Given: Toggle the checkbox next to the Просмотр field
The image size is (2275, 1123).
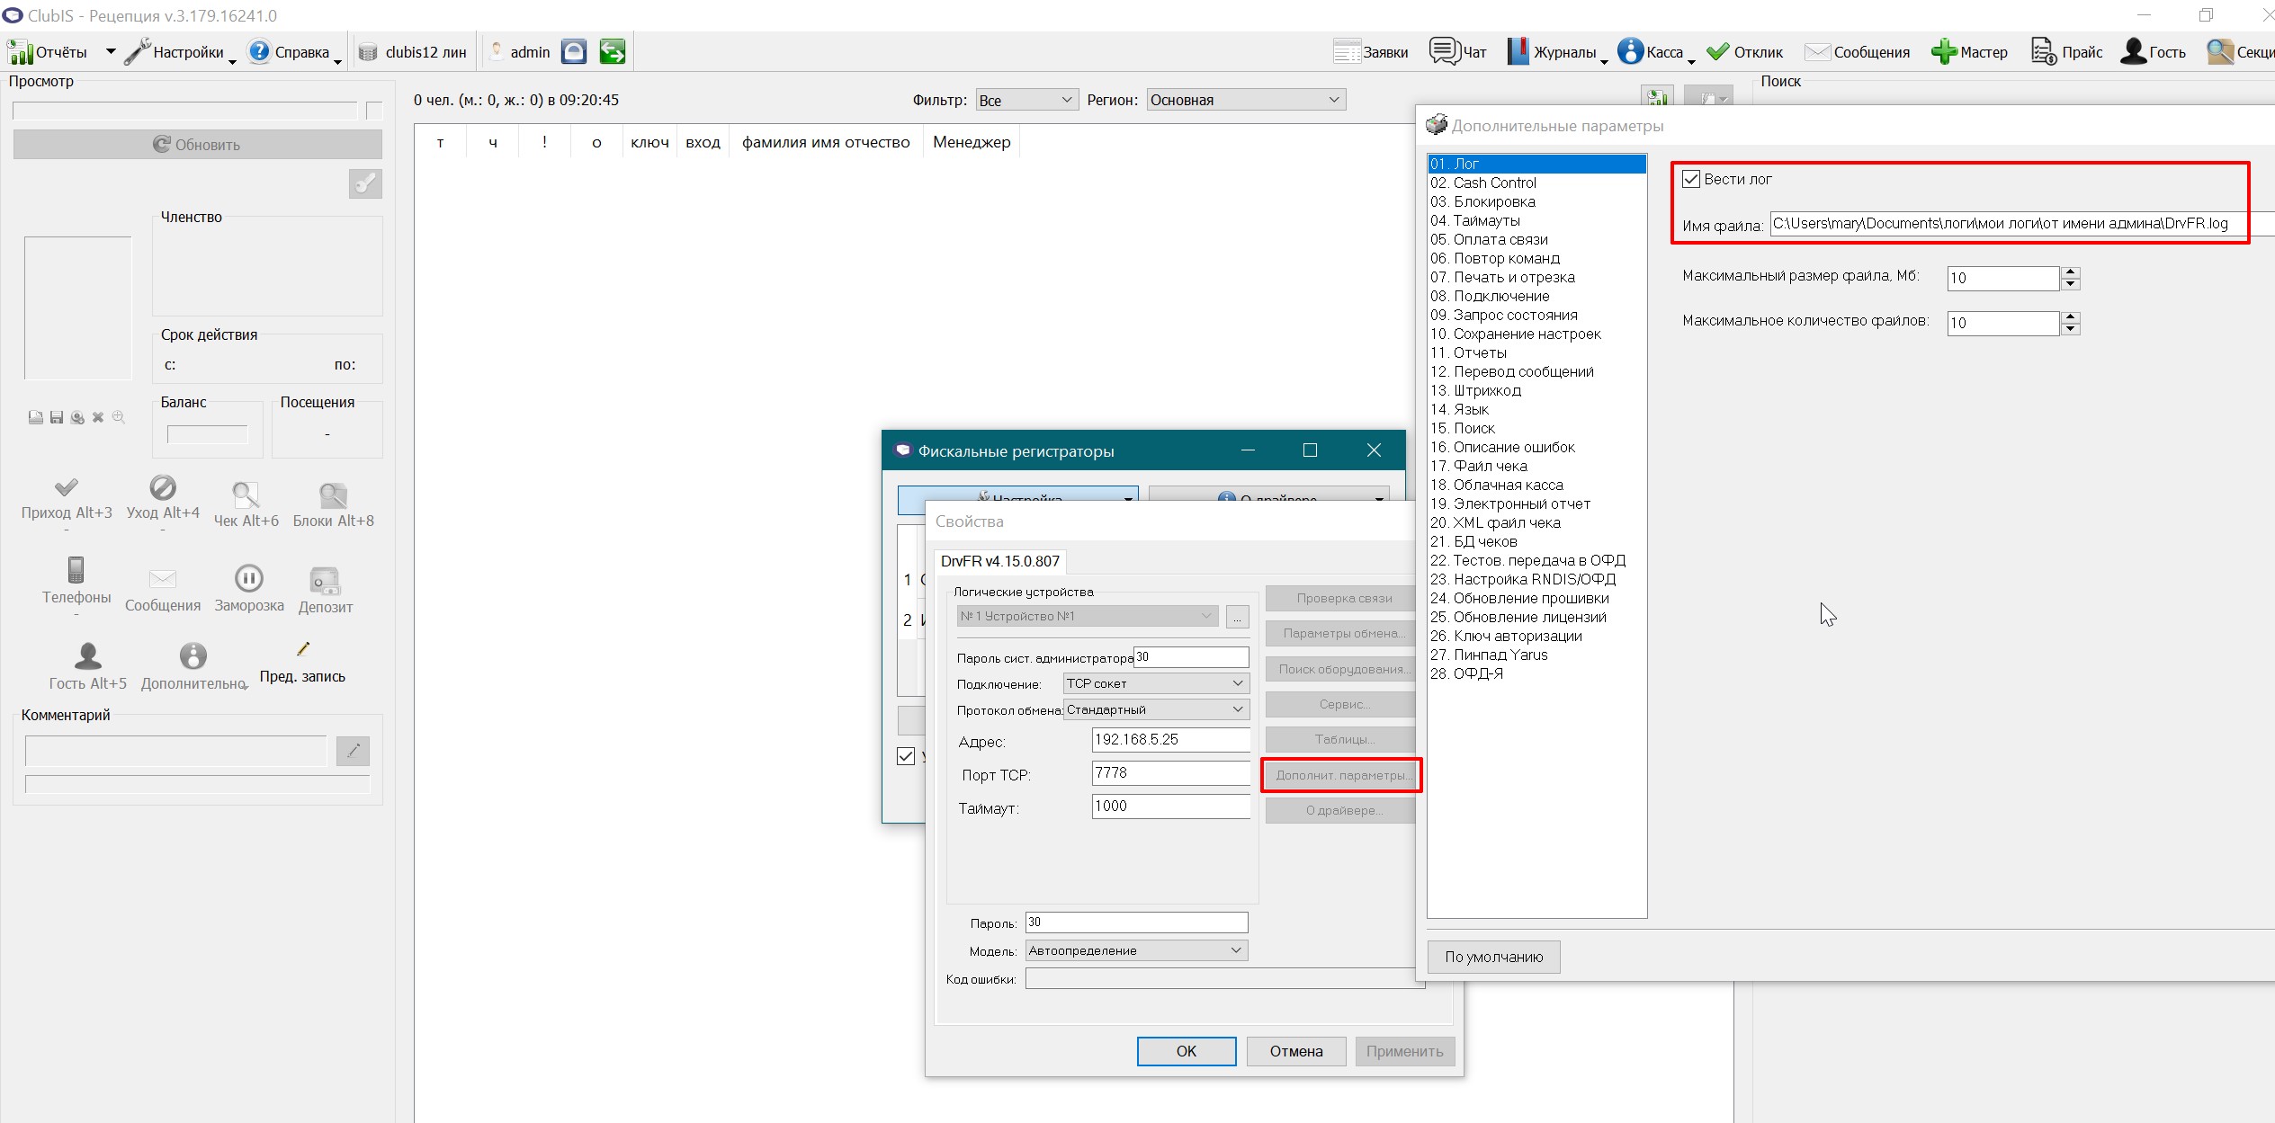Looking at the screenshot, I should pos(375,111).
